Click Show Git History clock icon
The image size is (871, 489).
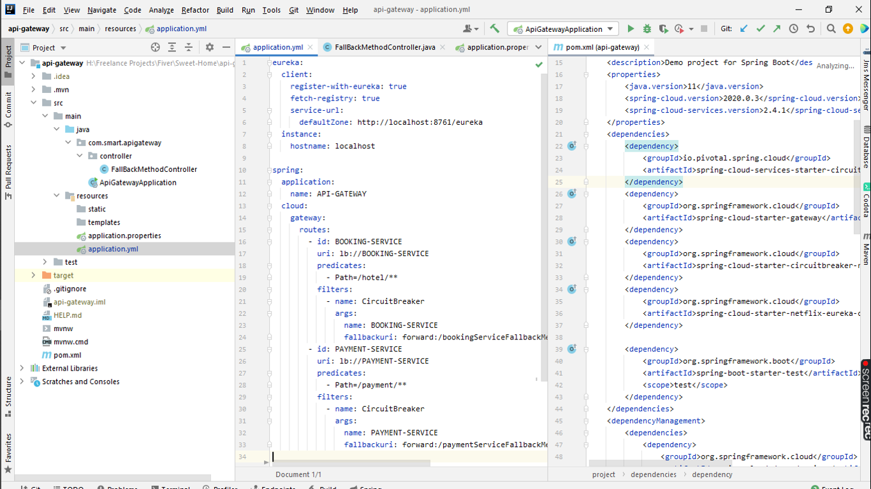pyautogui.click(x=793, y=29)
